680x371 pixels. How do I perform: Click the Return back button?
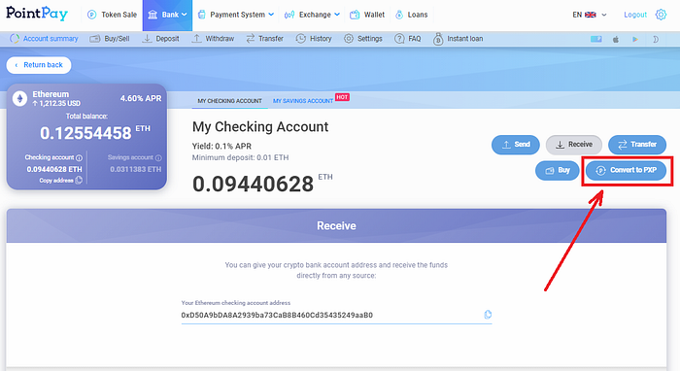[39, 65]
